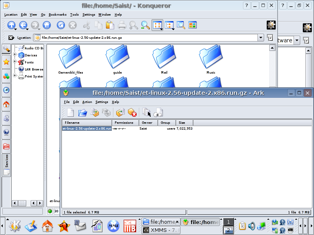This screenshot has width=314, height=235.
Task: Toggle the Icon View mode button
Action: pos(157,25)
